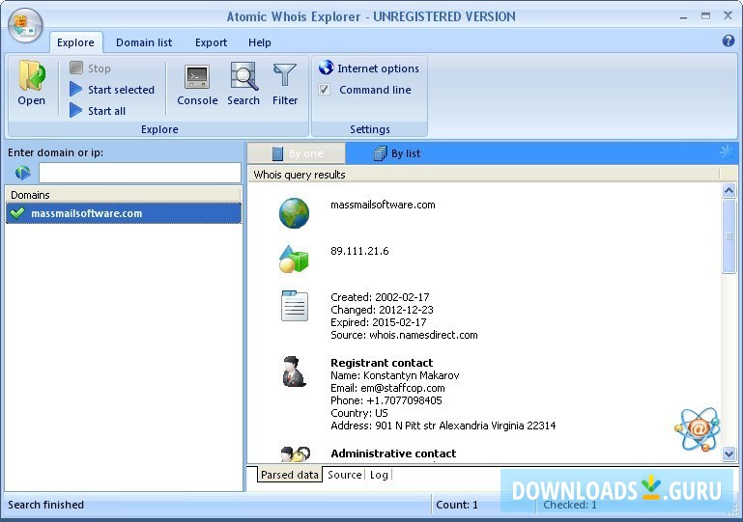Click the Expired: 2015-02-17 line
Viewport: 743px width, 522px height.
(378, 322)
